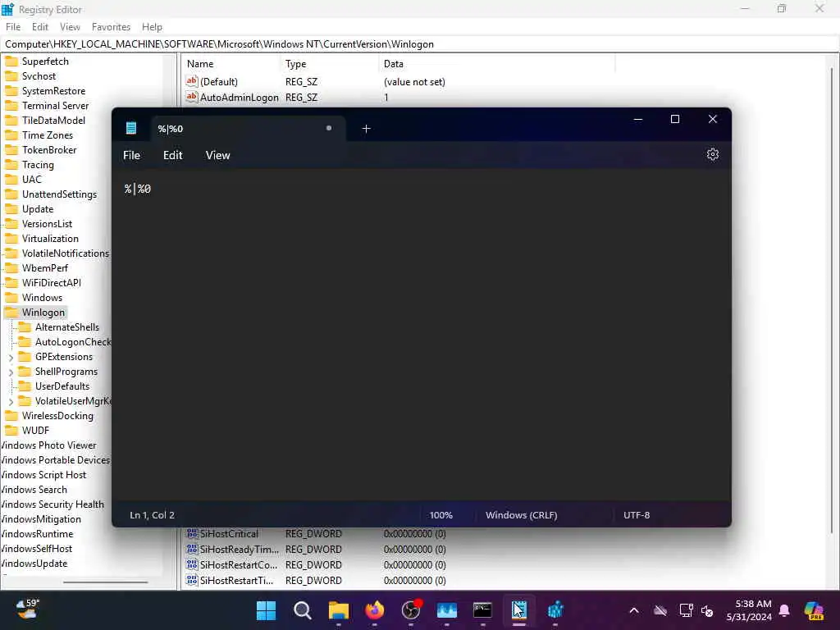Image resolution: width=840 pixels, height=630 pixels.
Task: Select the Terminal Server key
Action: tap(55, 106)
